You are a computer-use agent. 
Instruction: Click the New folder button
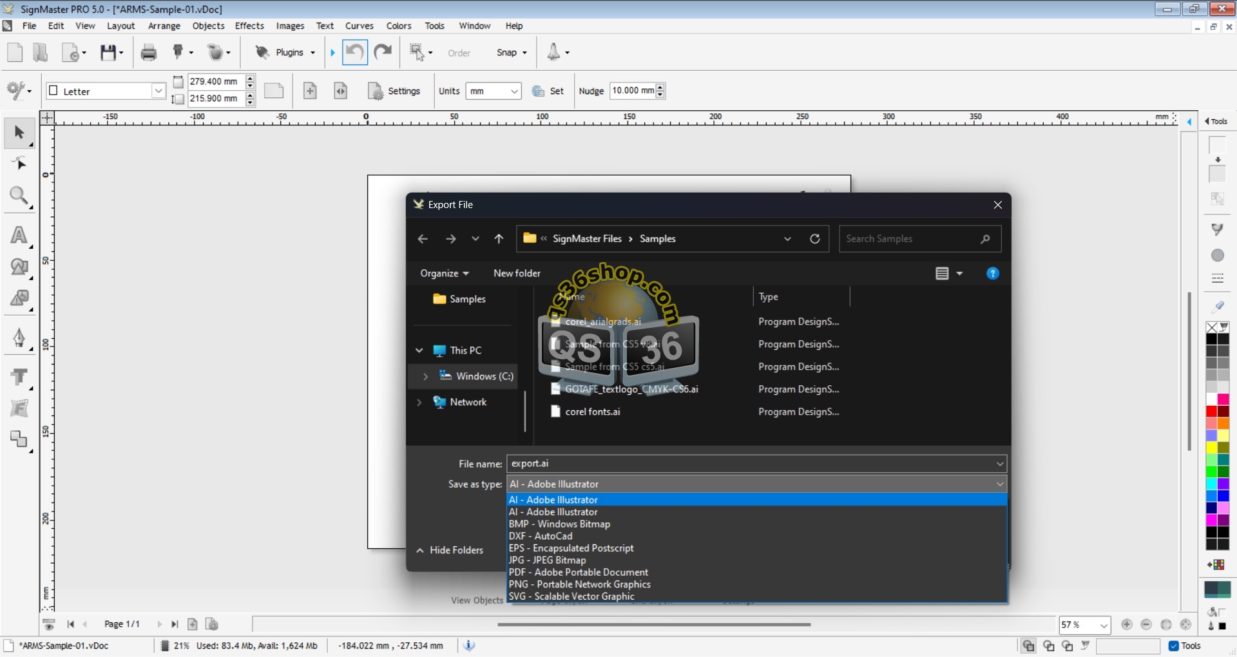click(x=517, y=273)
